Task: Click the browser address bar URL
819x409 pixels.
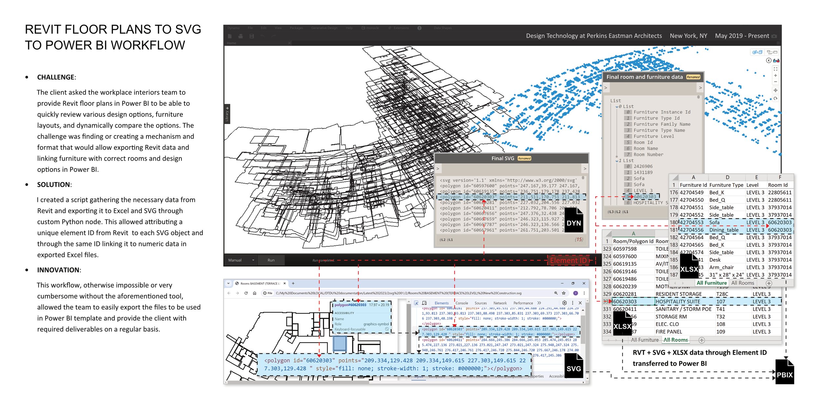Action: click(x=398, y=293)
